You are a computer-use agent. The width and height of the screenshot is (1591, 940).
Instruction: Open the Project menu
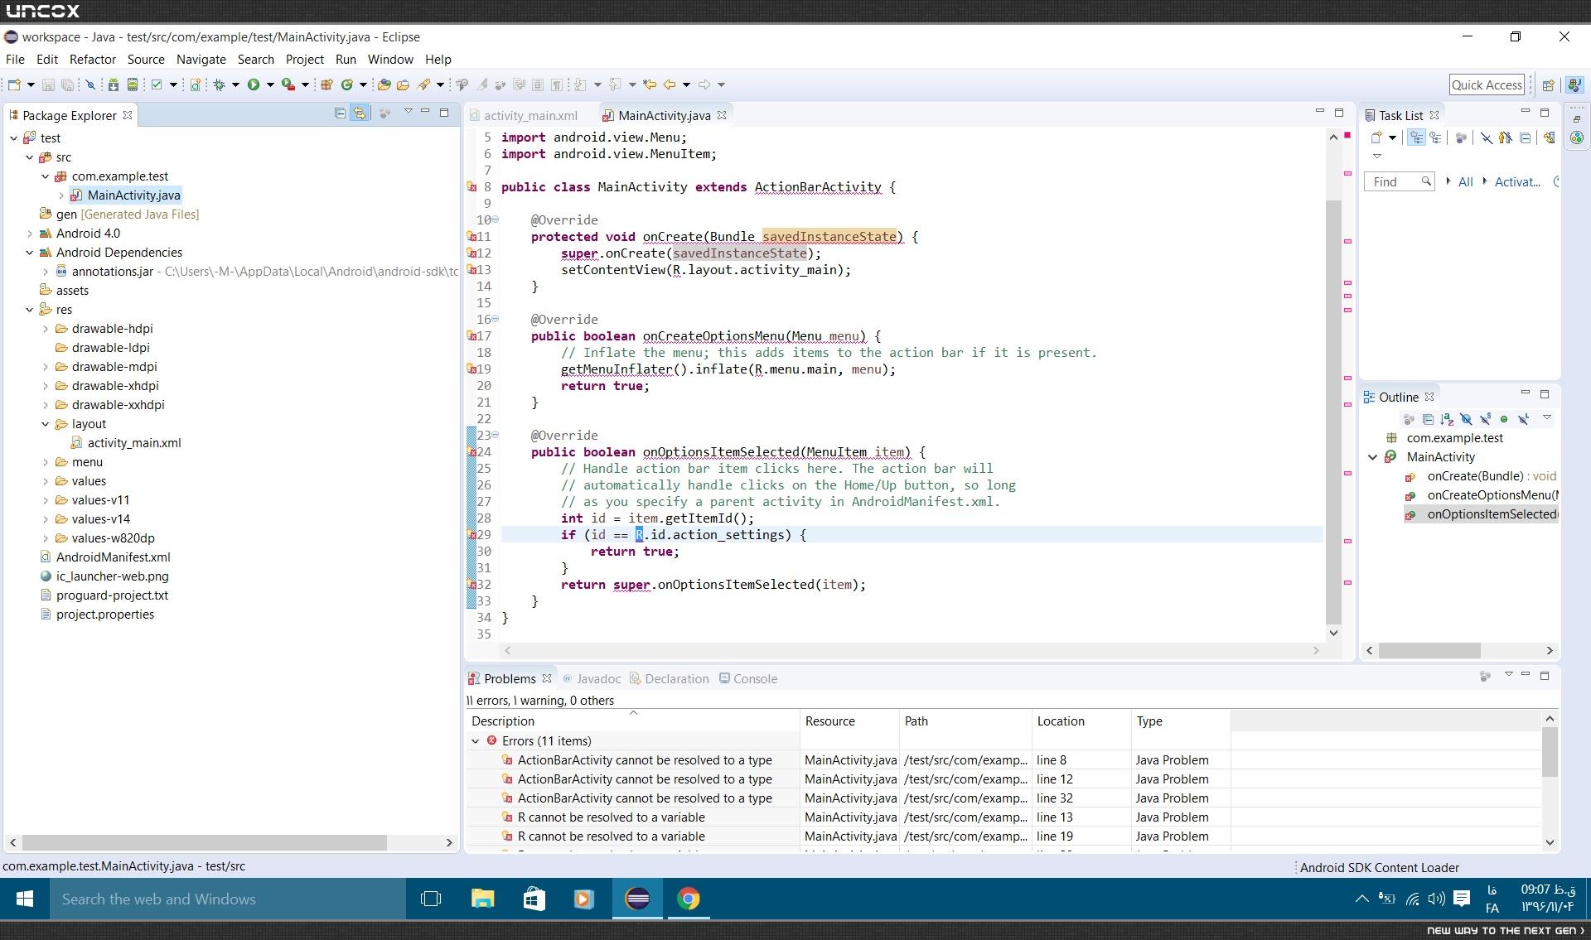click(x=304, y=60)
